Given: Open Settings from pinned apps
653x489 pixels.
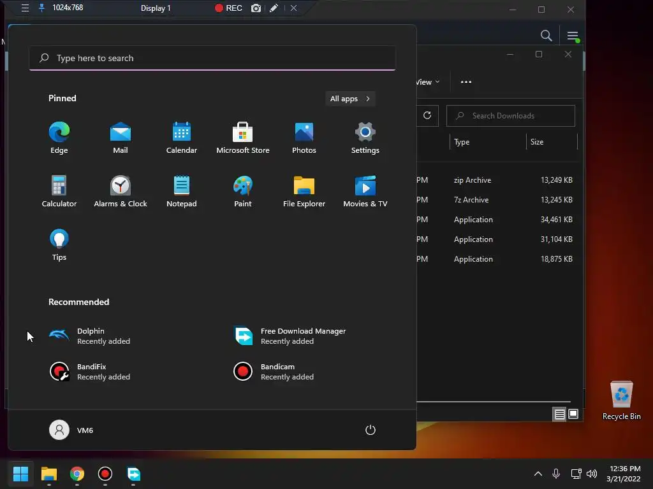Looking at the screenshot, I should [365, 138].
